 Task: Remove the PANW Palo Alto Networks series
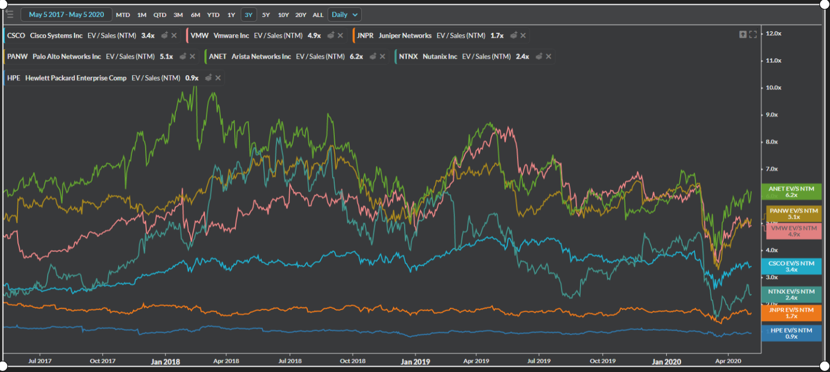[193, 56]
